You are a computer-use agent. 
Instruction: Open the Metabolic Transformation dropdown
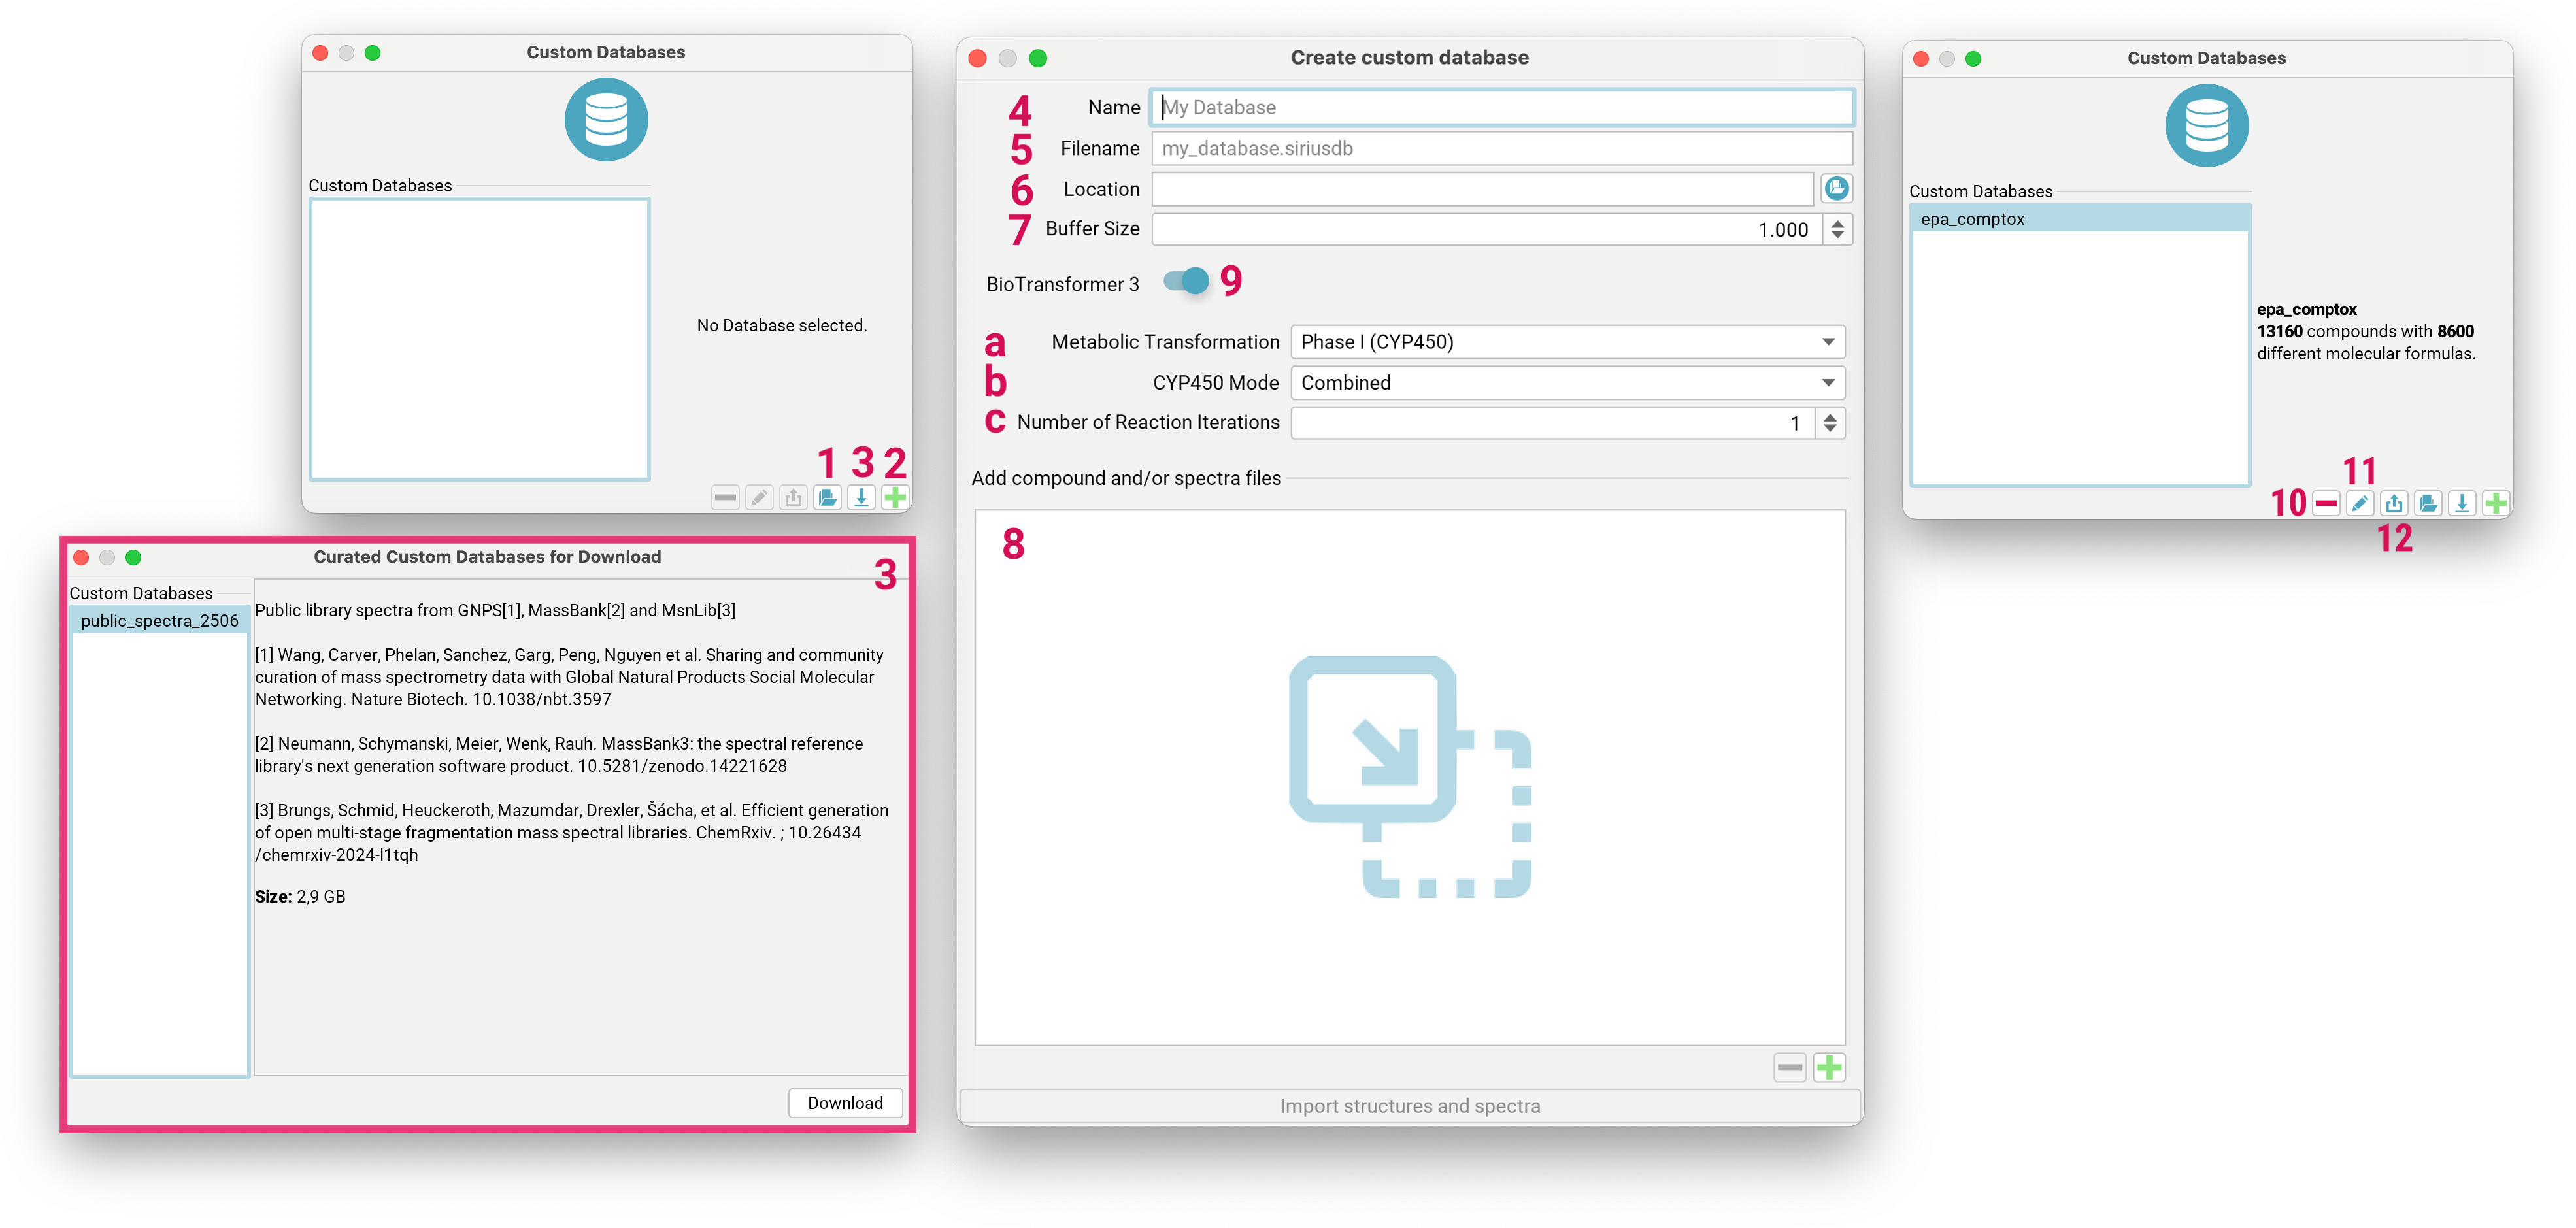1567,342
